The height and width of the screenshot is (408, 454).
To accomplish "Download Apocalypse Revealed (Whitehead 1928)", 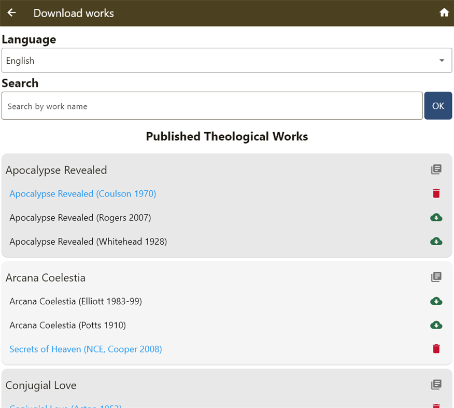I will coord(436,241).
